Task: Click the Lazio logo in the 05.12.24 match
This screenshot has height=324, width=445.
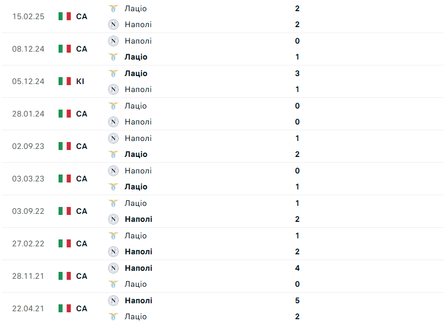Action: 113,73
